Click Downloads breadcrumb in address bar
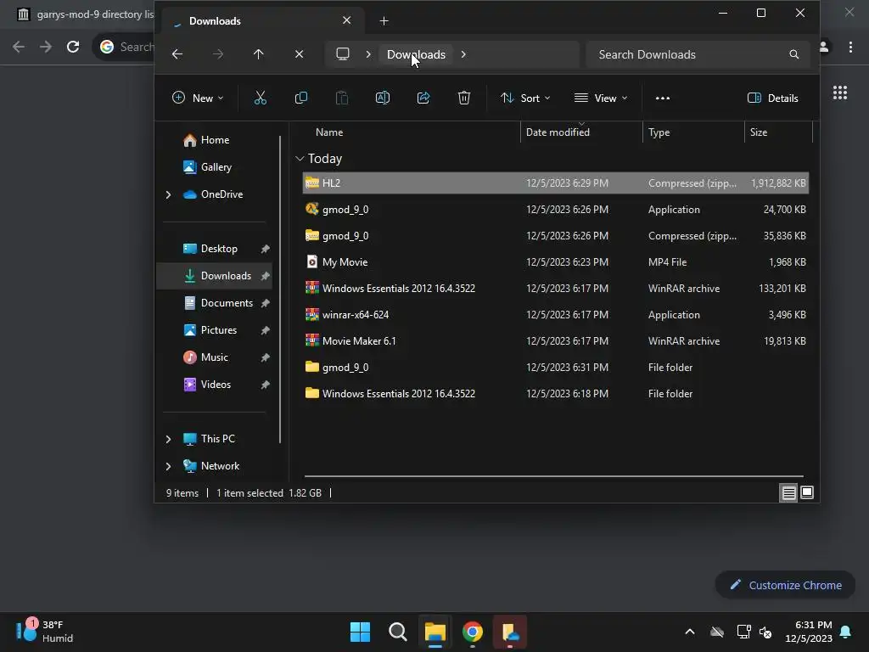 coord(416,54)
